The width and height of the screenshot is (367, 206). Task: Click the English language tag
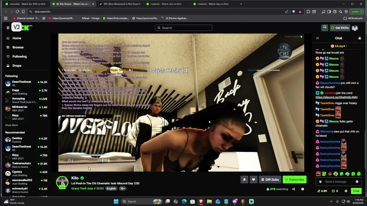(111, 189)
